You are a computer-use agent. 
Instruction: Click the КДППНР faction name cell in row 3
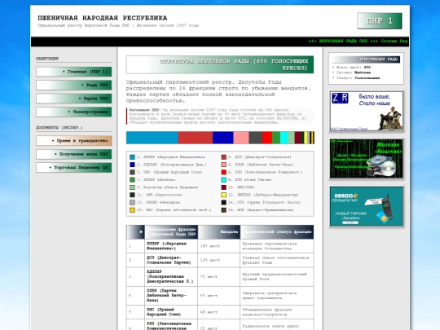[171, 277]
